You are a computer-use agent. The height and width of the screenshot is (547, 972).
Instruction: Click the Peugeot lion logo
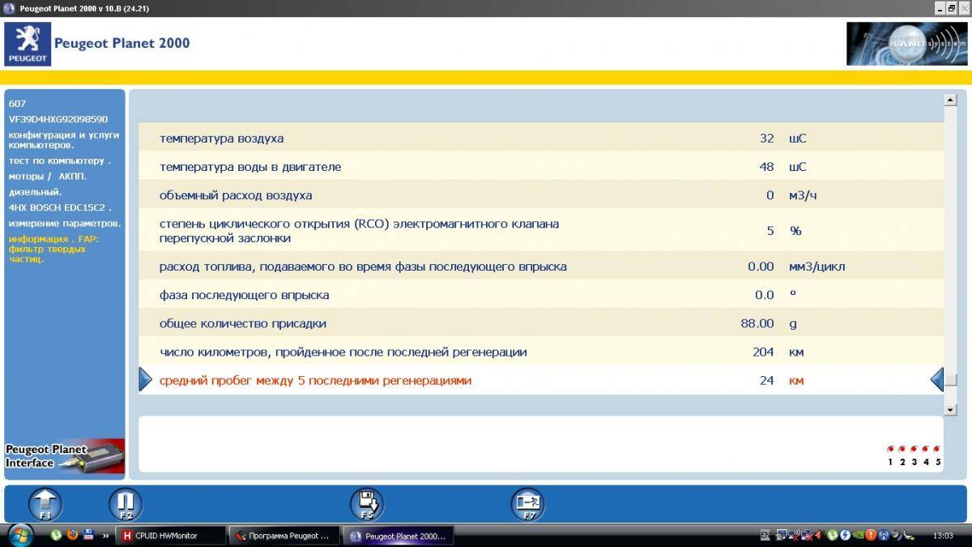(28, 44)
